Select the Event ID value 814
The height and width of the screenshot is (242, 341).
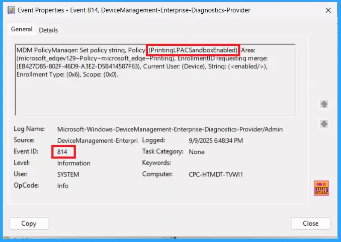point(62,152)
